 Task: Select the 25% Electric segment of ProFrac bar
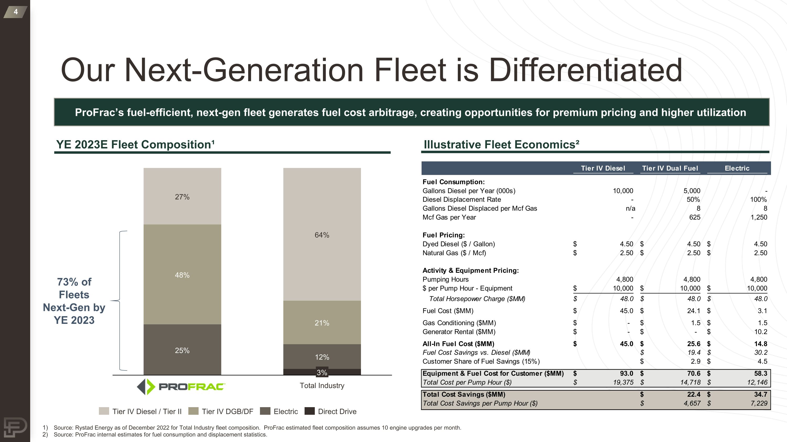coord(182,350)
